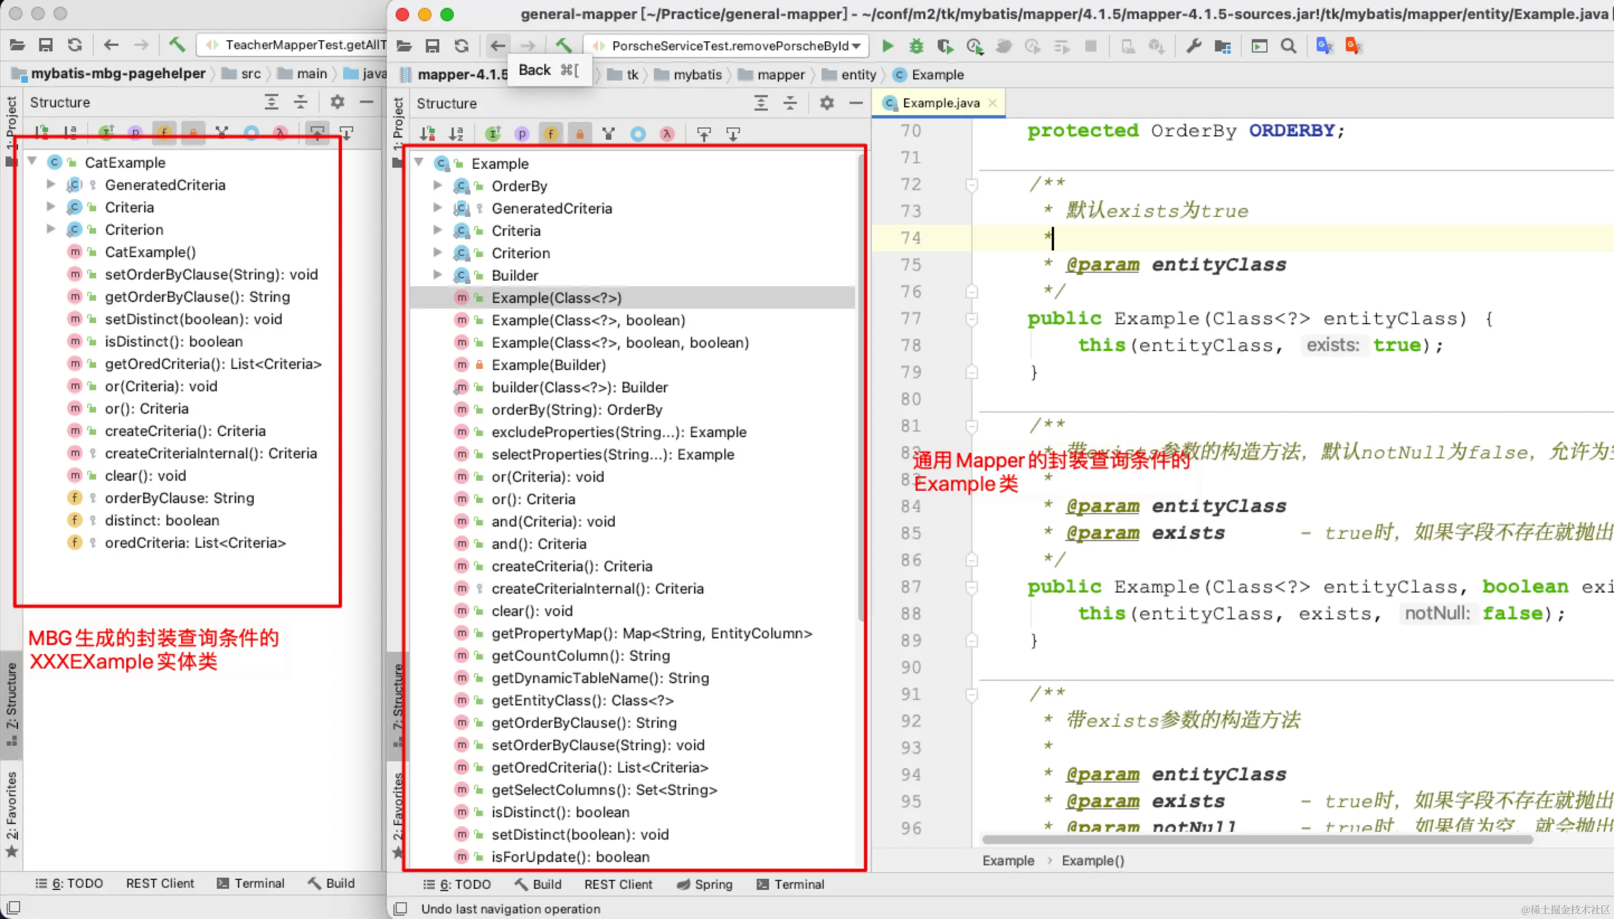Toggle Show non-public lock filter in Example Structure

[579, 134]
